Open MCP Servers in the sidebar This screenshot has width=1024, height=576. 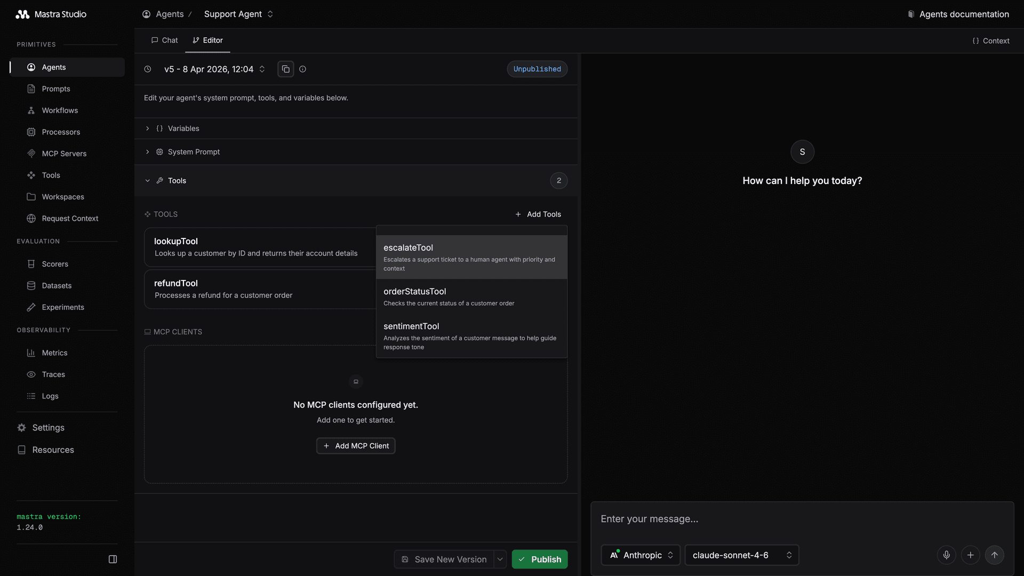click(64, 153)
